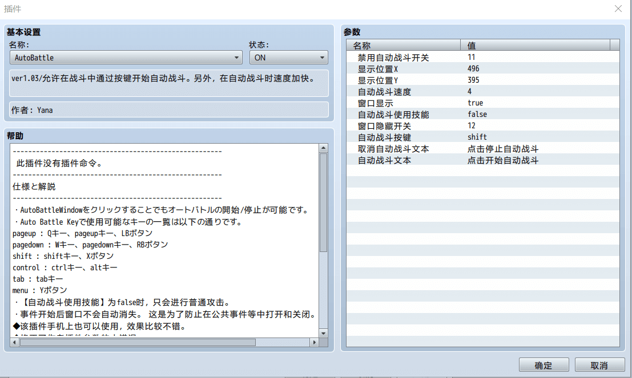Select the 自动战斗按键 parameter row

(483, 137)
